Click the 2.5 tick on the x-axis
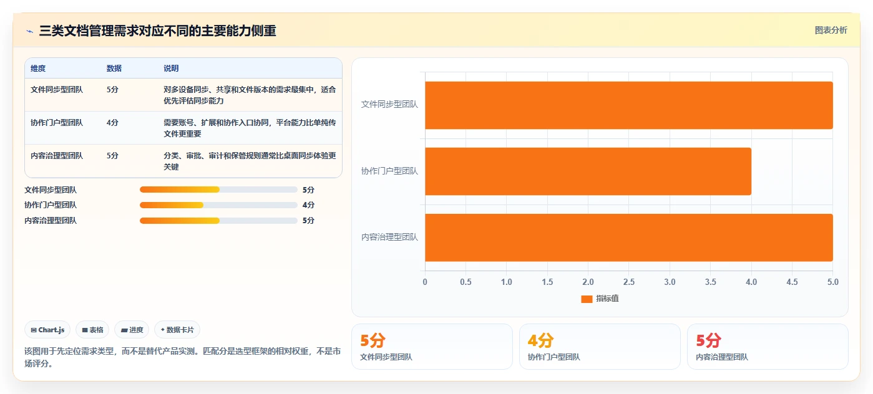This screenshot has width=873, height=394. click(x=629, y=282)
